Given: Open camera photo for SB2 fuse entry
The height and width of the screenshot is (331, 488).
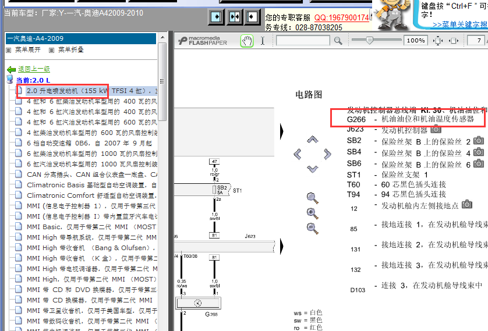Looking at the screenshot, I should [479, 140].
